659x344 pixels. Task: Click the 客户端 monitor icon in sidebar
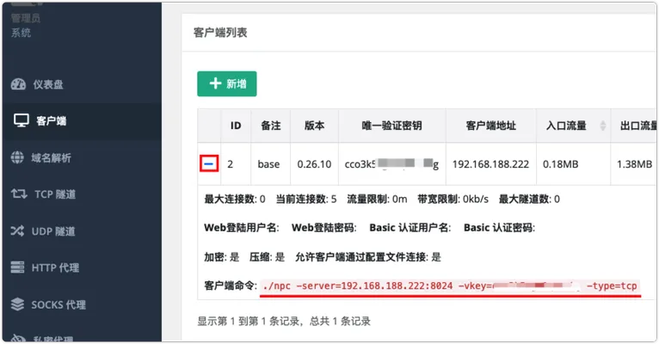click(x=21, y=120)
